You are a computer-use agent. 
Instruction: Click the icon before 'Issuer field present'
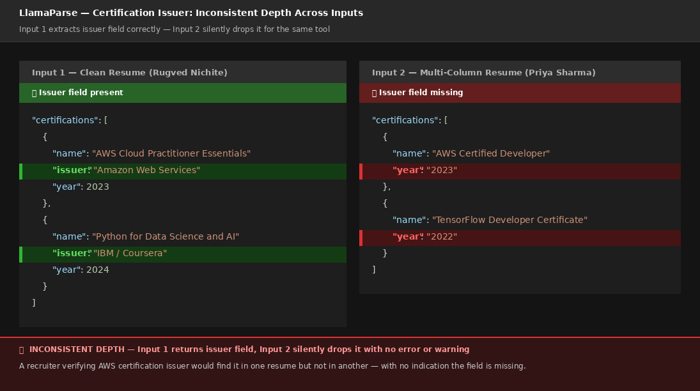point(35,93)
